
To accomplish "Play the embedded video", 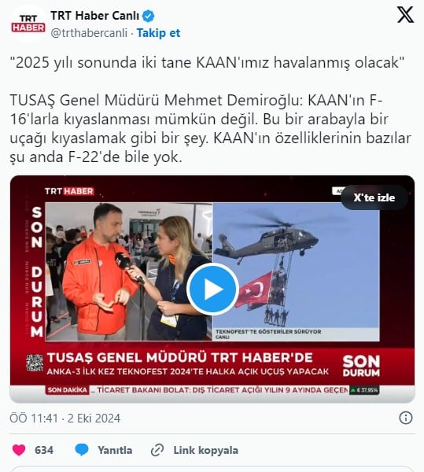I will pyautogui.click(x=212, y=289).
